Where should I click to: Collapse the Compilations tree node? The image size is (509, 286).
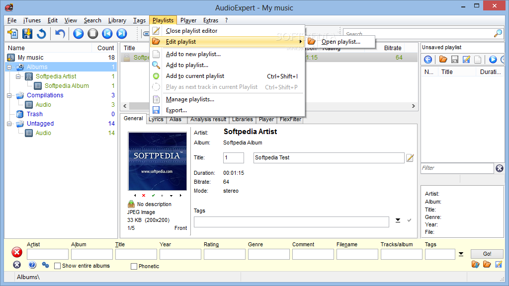[x=9, y=95]
